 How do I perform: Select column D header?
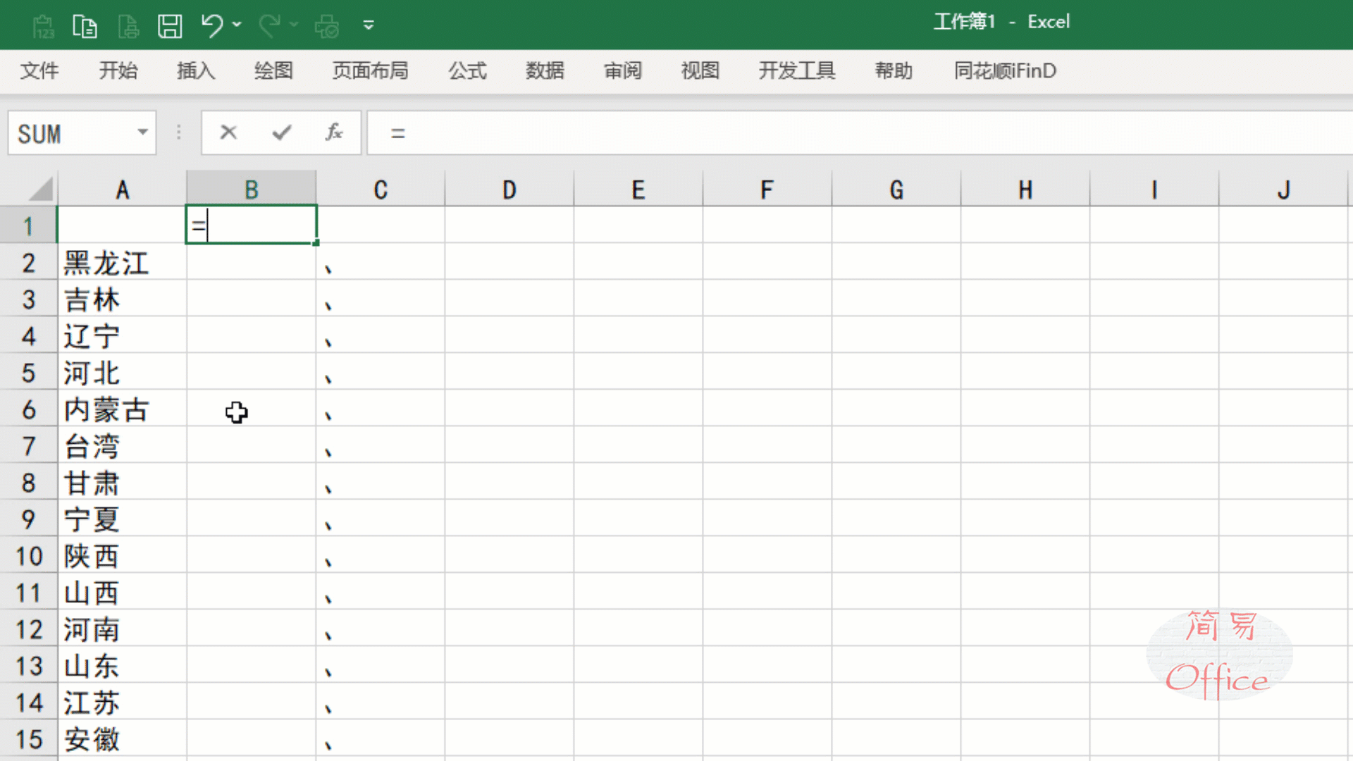point(509,190)
